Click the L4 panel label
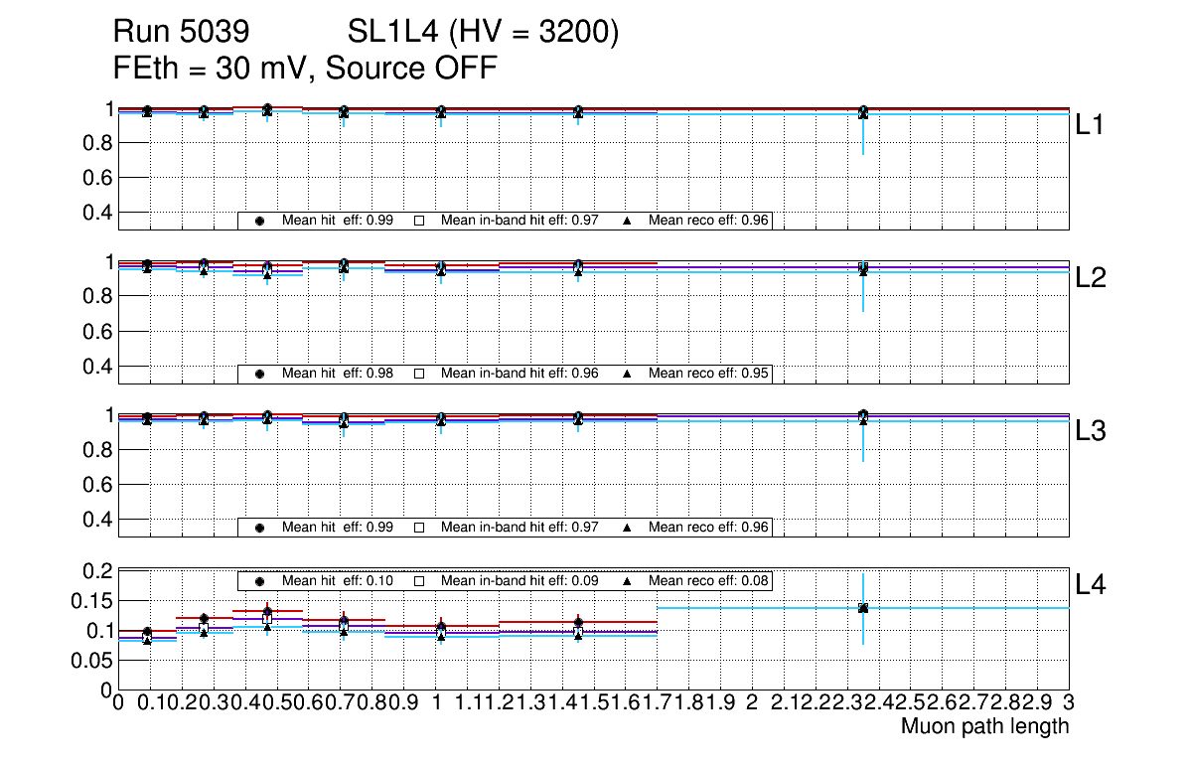1188x767 pixels. (x=1091, y=585)
